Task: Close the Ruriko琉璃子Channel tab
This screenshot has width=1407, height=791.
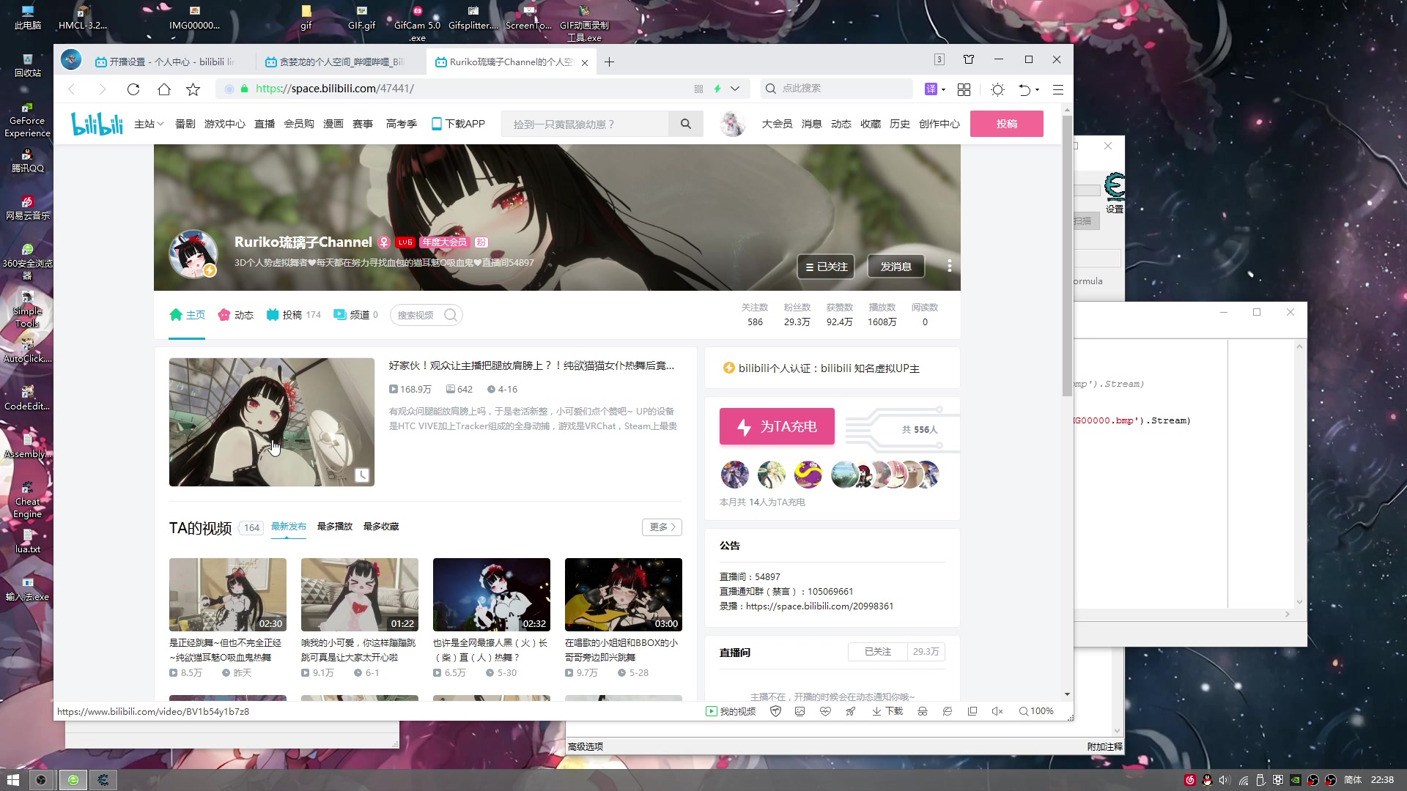Action: click(585, 63)
